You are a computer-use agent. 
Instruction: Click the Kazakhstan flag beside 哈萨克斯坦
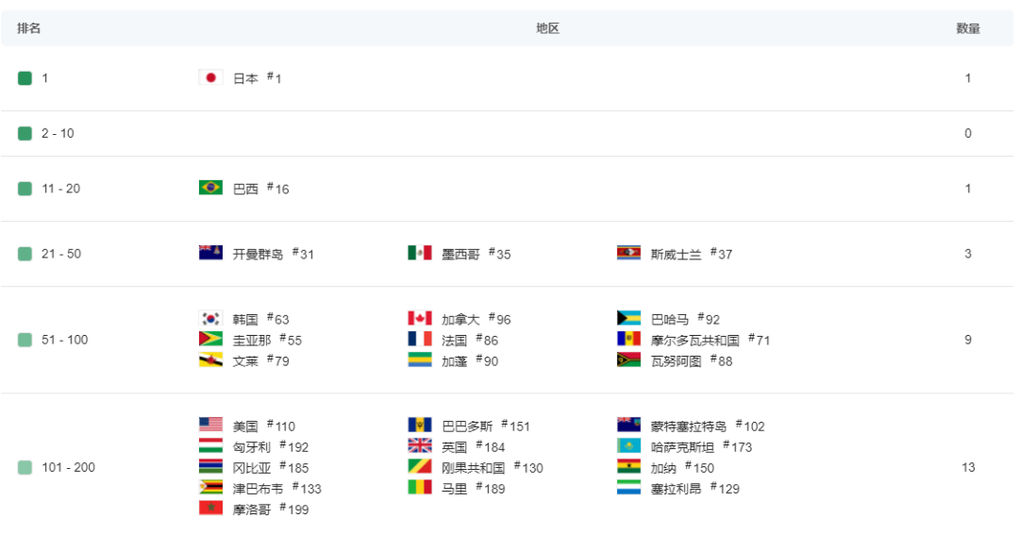pyautogui.click(x=629, y=446)
